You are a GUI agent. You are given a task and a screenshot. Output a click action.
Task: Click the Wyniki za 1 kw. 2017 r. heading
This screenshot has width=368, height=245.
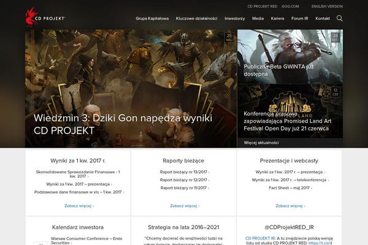pos(78,160)
